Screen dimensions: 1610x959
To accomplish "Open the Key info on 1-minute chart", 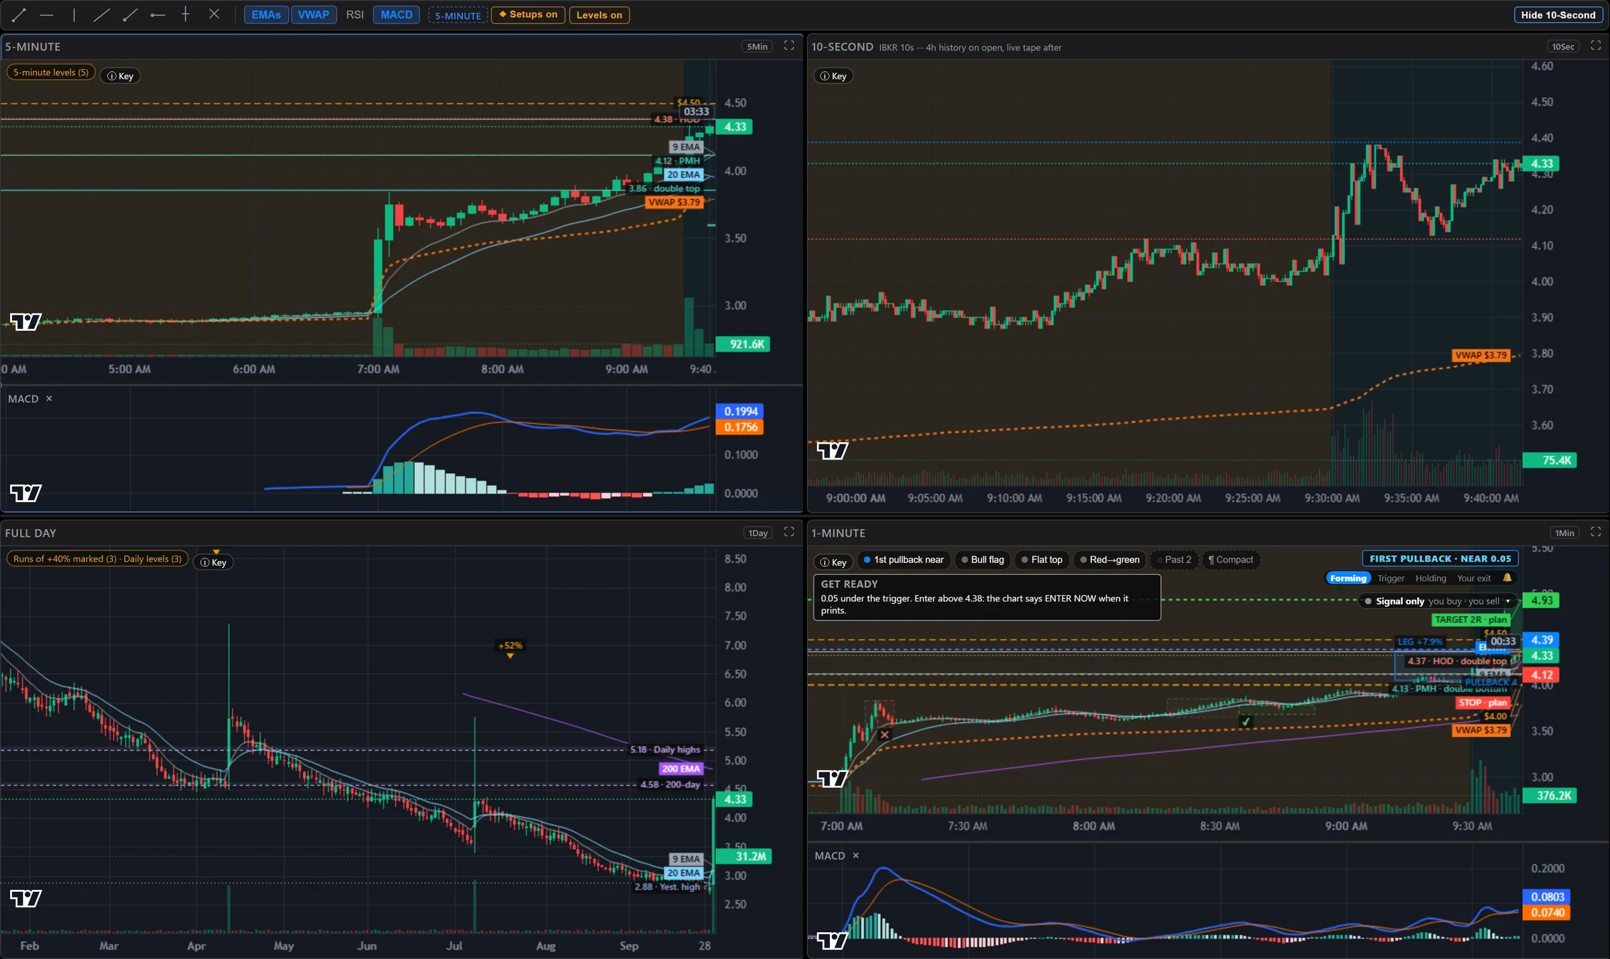I will click(833, 562).
